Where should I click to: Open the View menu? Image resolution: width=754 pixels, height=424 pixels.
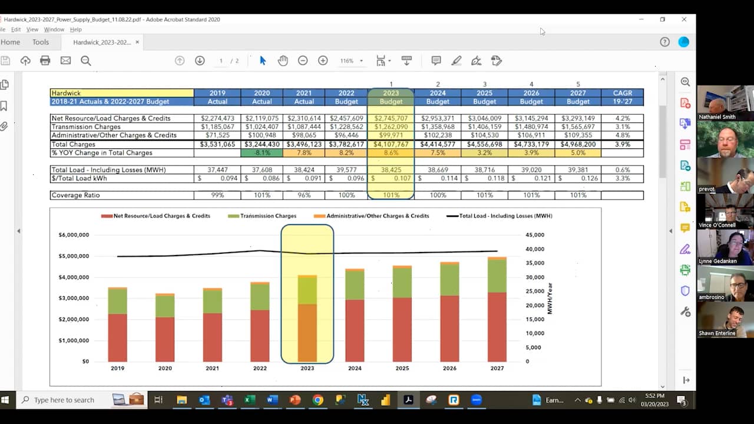point(32,29)
